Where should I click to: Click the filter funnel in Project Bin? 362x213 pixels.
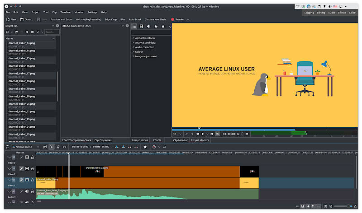[x=38, y=32]
